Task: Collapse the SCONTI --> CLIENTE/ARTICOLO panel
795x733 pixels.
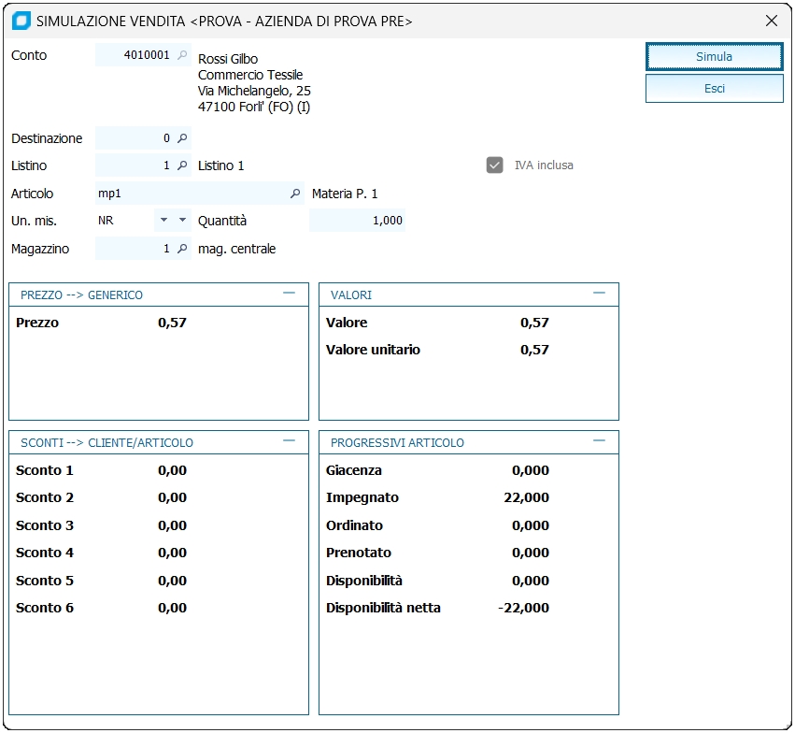Action: click(x=289, y=441)
